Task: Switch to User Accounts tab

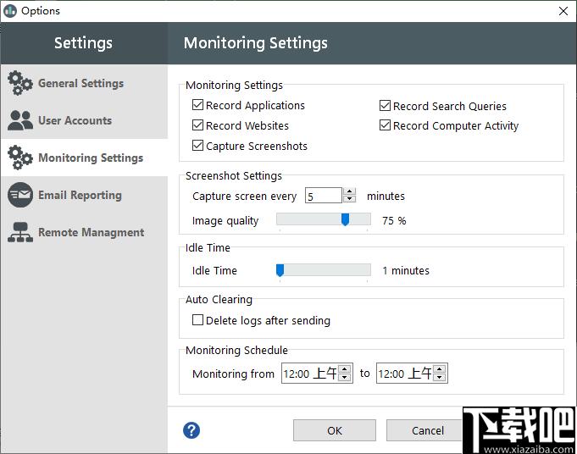Action: (84, 120)
